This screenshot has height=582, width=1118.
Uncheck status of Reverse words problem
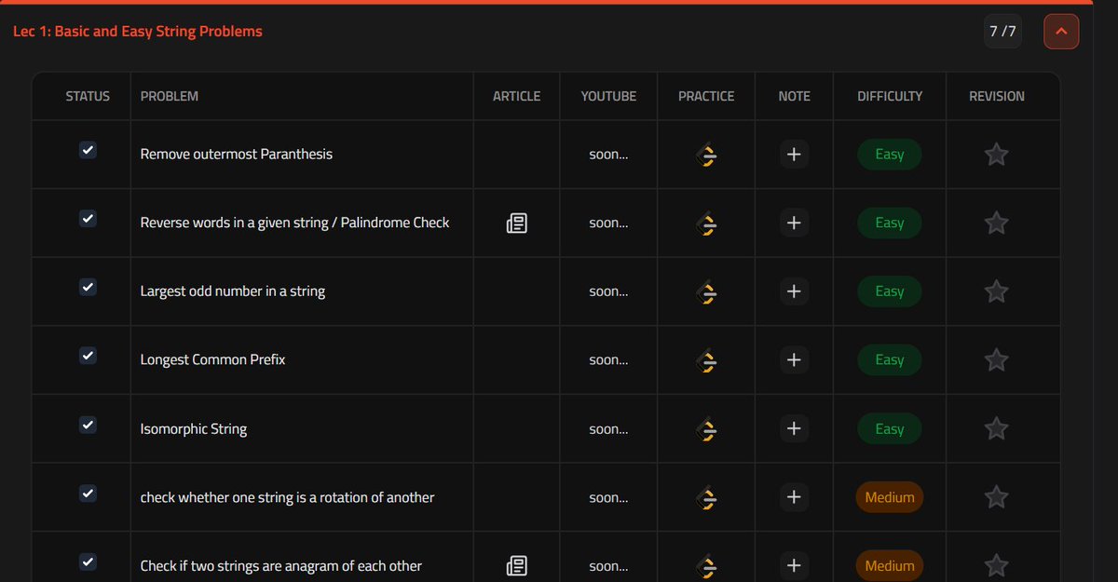(88, 219)
